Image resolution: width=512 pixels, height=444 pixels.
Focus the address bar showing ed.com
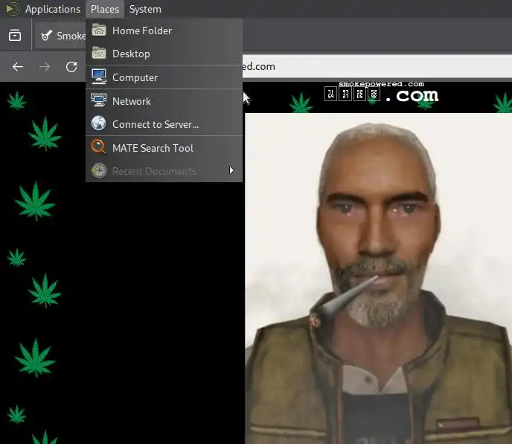point(377,66)
